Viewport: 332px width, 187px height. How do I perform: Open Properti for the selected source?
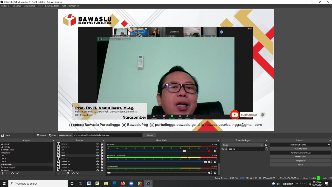[41, 135]
